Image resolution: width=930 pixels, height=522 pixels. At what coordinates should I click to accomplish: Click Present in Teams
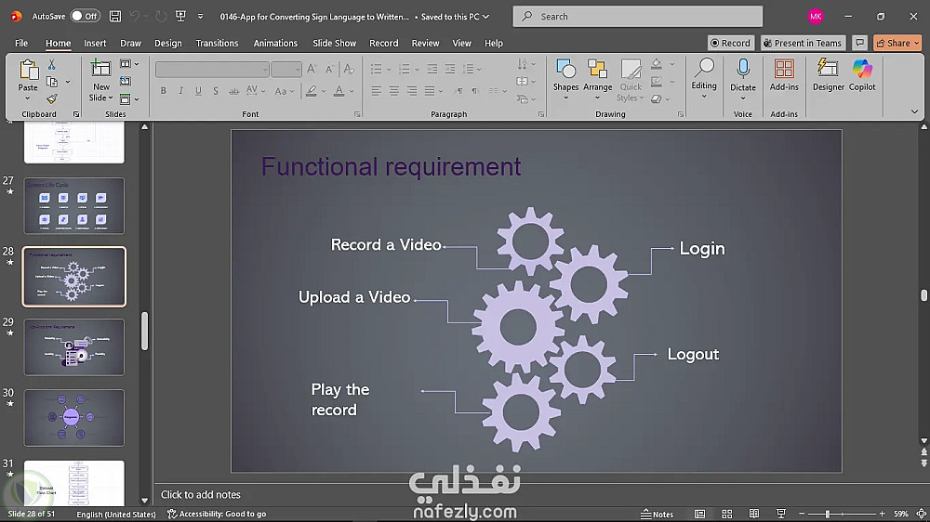click(803, 43)
